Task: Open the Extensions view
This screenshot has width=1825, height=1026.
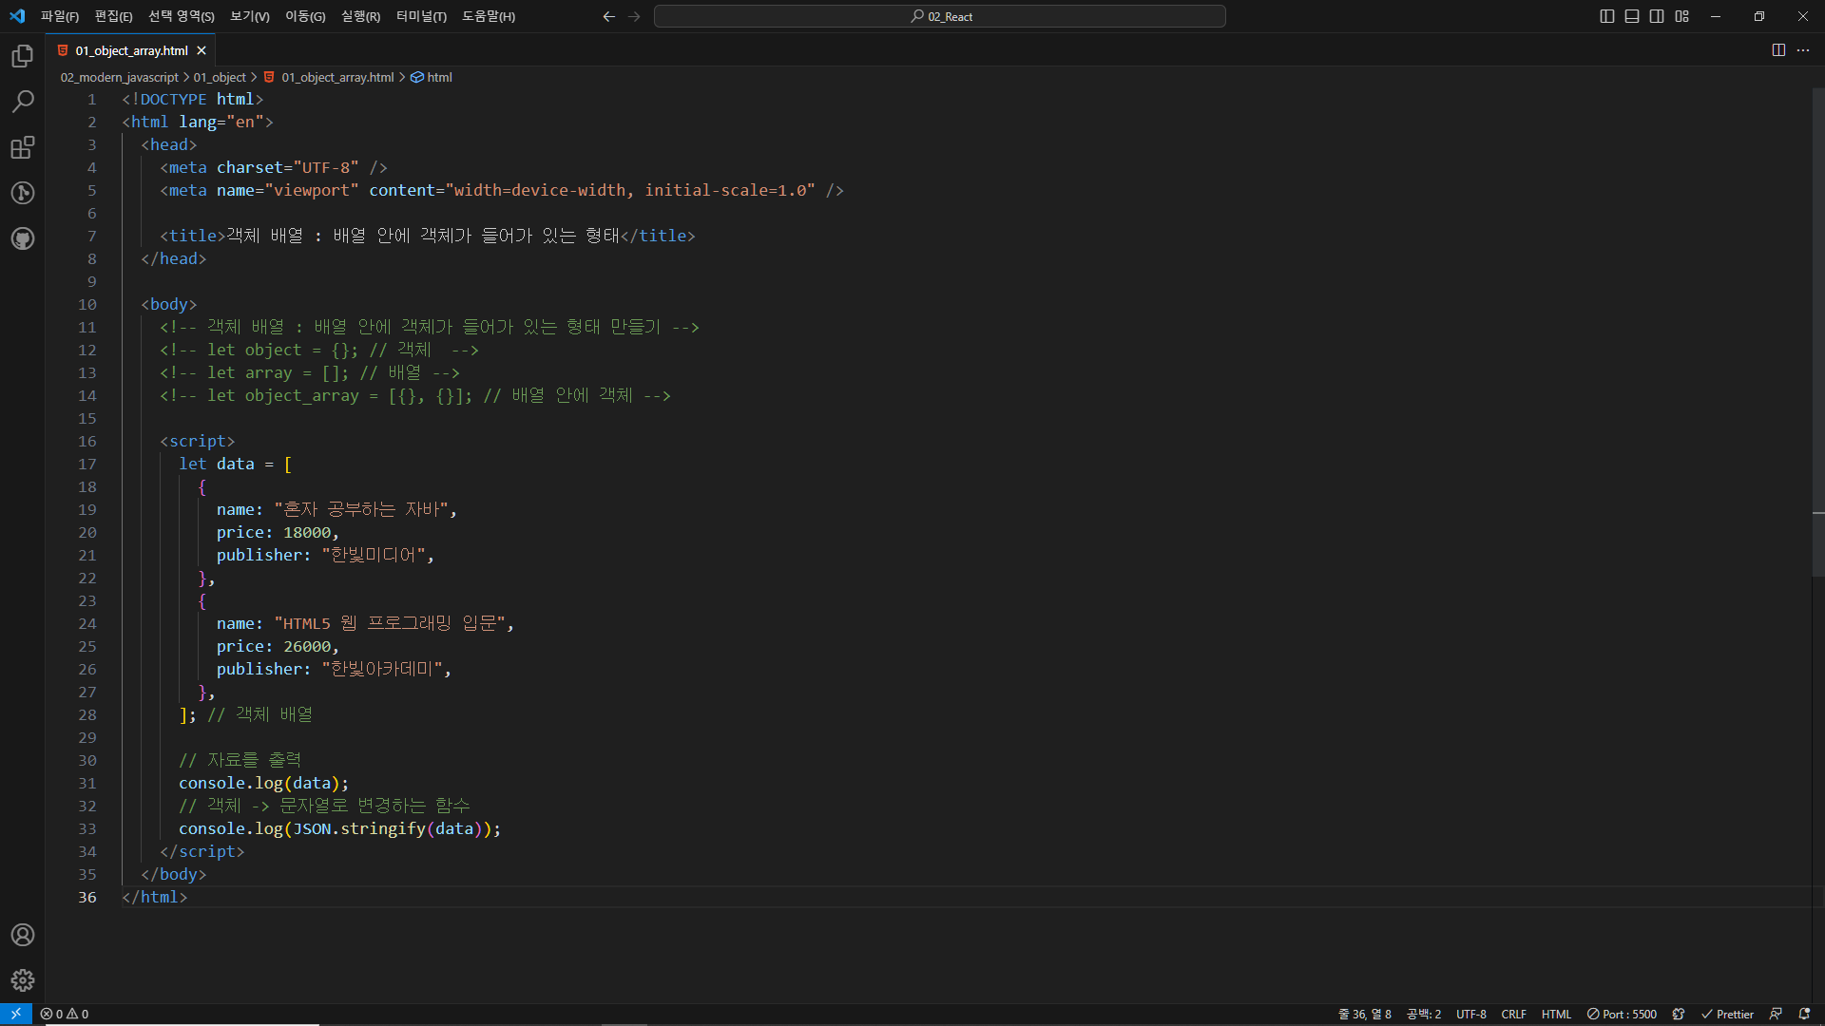Action: (23, 147)
